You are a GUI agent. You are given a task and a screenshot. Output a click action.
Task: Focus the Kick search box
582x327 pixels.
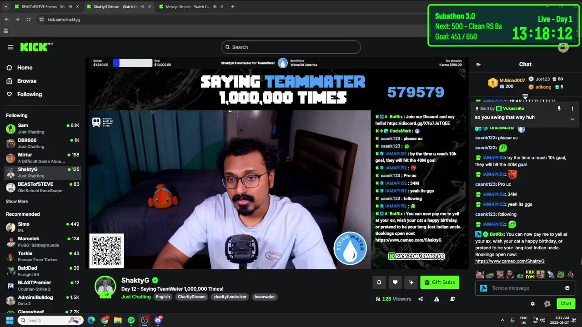point(291,47)
